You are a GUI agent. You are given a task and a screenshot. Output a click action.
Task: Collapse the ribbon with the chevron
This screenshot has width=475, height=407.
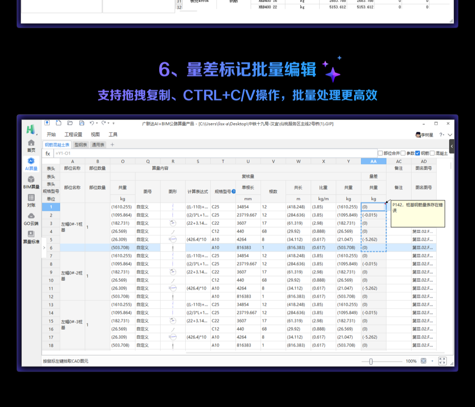(450, 135)
